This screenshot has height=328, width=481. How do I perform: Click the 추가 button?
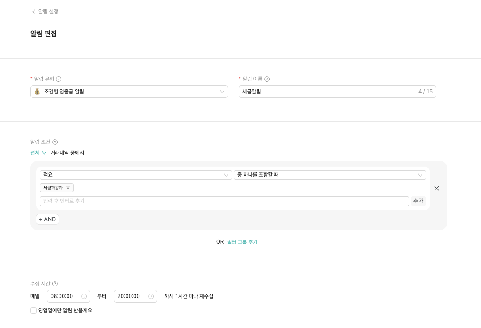coord(418,201)
